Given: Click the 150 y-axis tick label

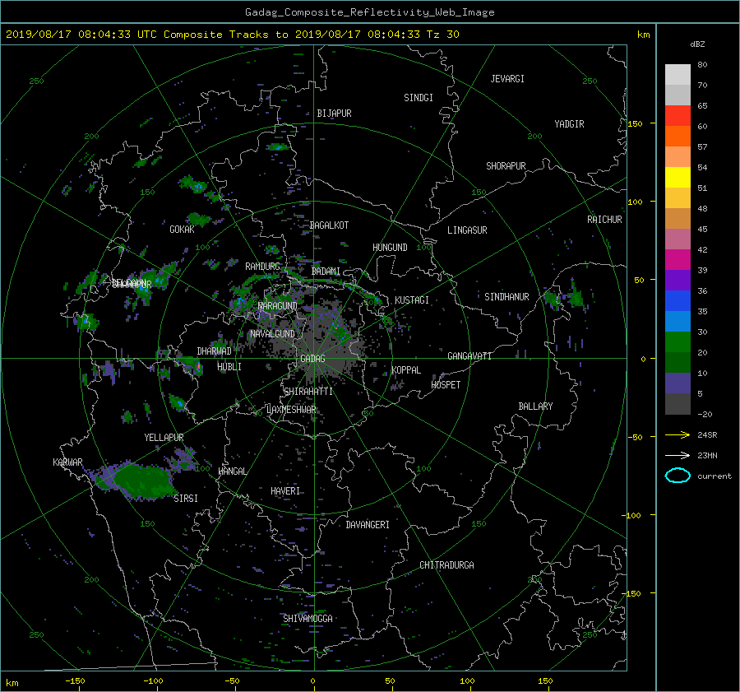Looking at the screenshot, I should 636,123.
